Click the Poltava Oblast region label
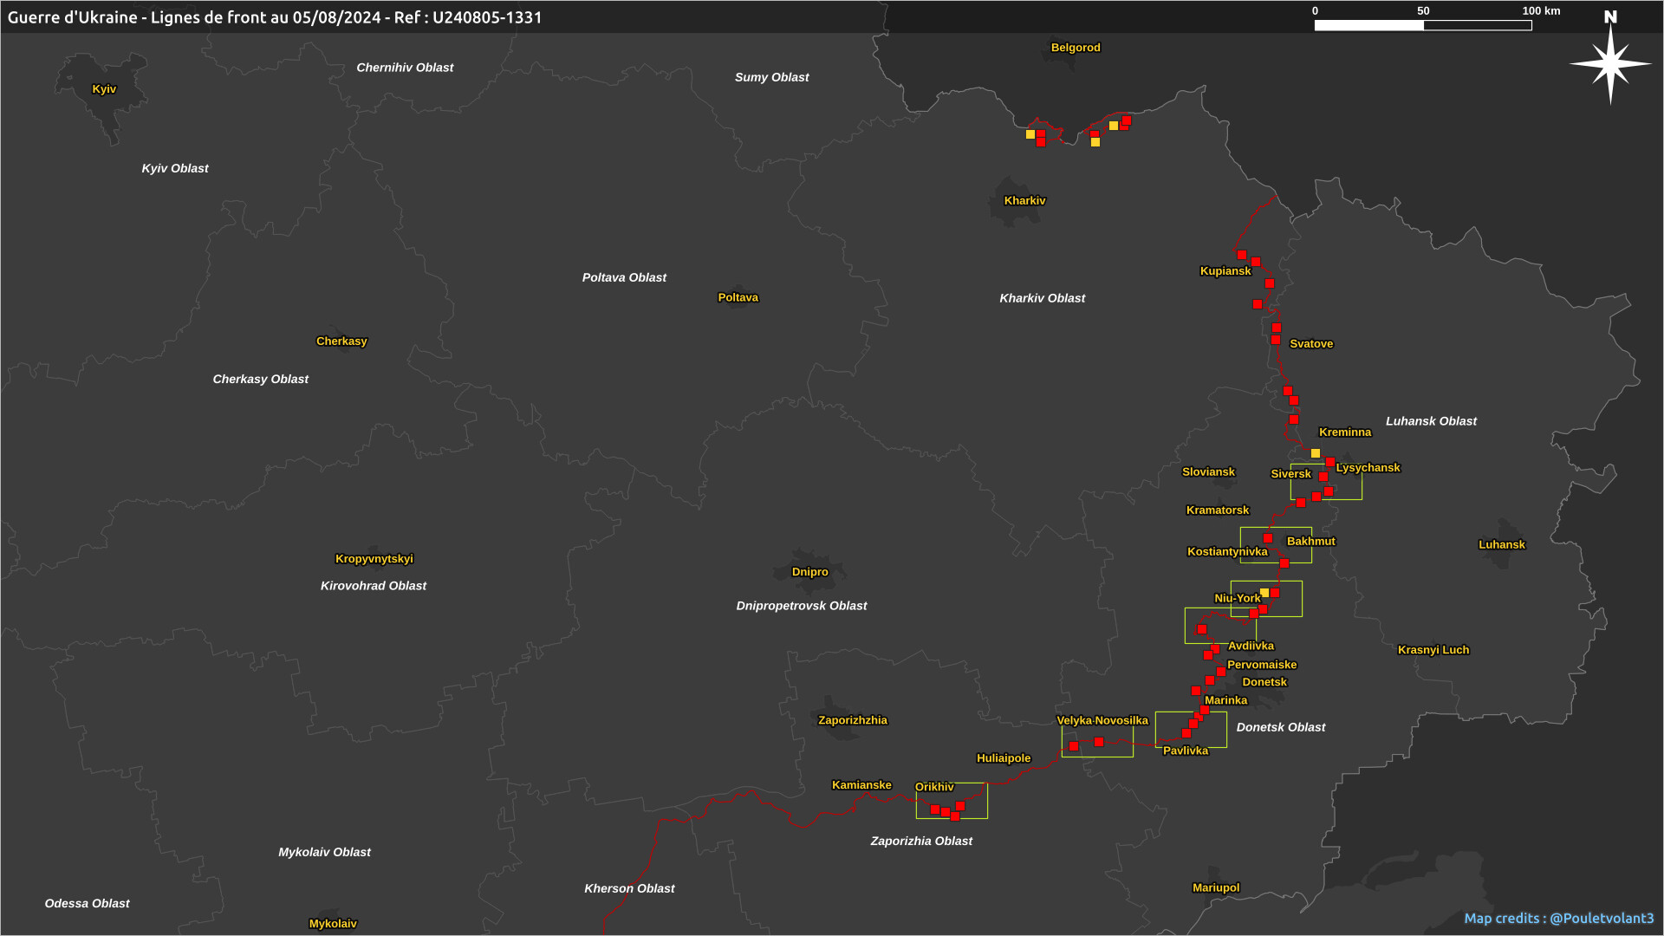 click(624, 277)
